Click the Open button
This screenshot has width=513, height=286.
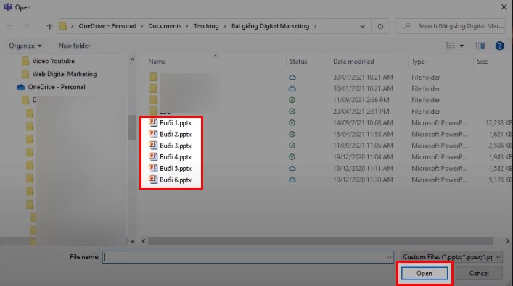pyautogui.click(x=424, y=273)
